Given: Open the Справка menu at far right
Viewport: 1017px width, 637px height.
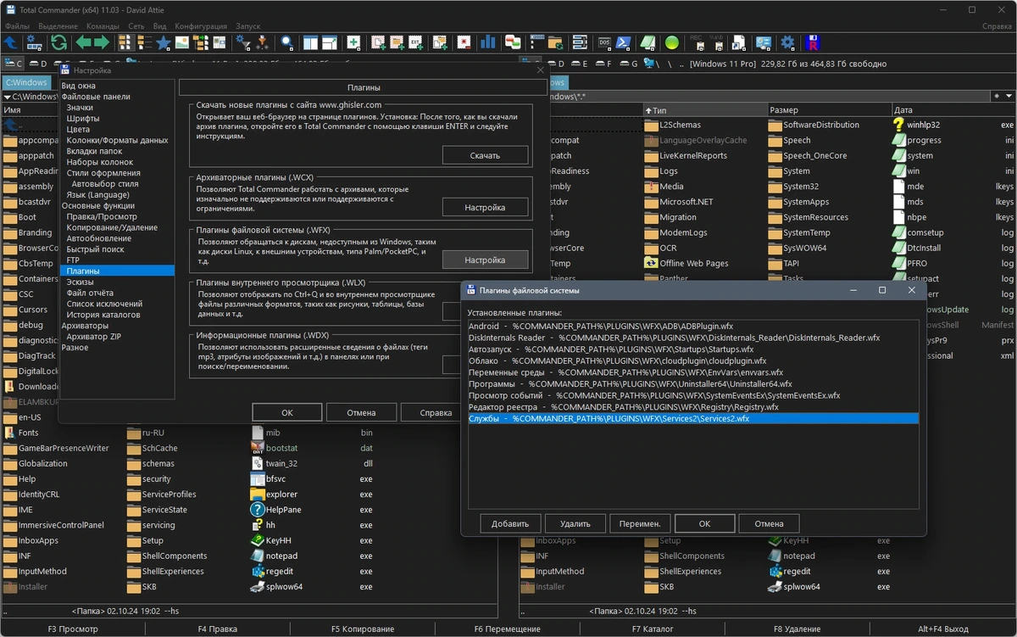Looking at the screenshot, I should [x=997, y=26].
